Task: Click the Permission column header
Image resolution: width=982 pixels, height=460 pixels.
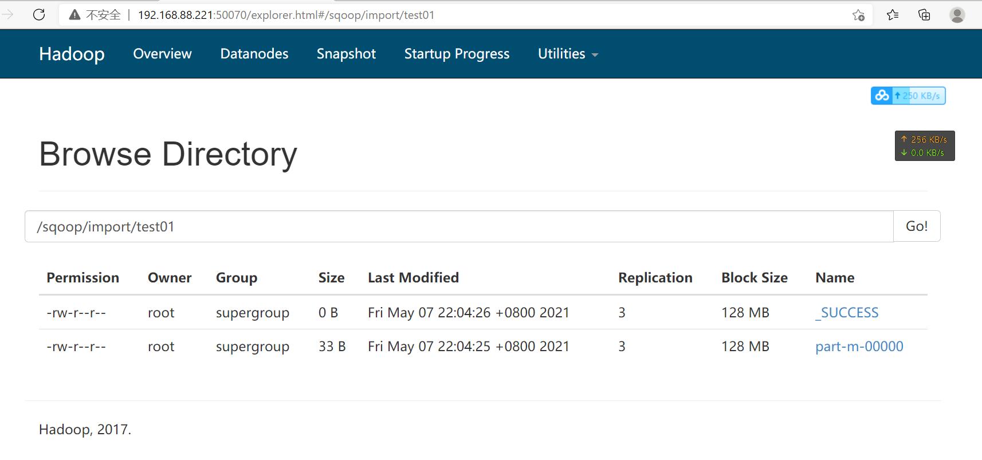Action: point(83,278)
